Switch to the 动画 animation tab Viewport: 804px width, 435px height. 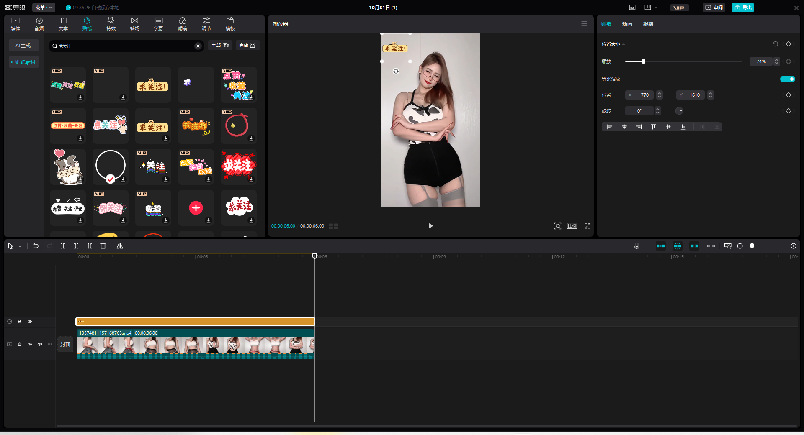pos(627,24)
